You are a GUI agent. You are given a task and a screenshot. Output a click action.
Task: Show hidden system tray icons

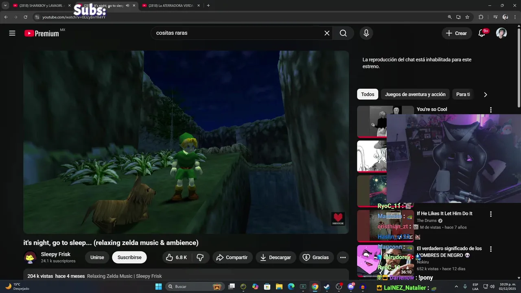coord(456,286)
